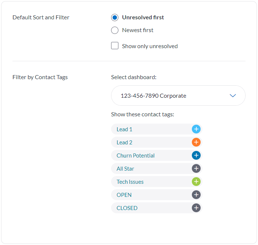The image size is (258, 245).
Task: Click the light blue plus on Lead 1
Action: click(x=196, y=129)
